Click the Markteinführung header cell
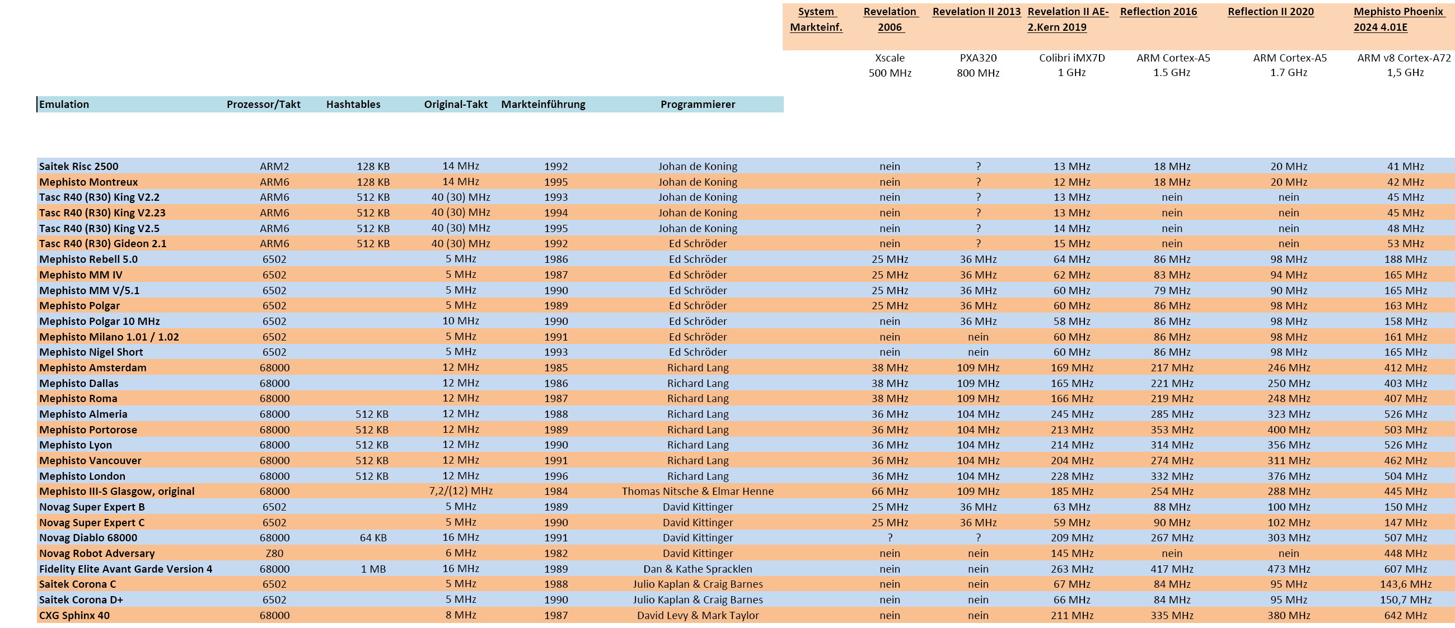The image size is (1455, 628). pos(543,105)
